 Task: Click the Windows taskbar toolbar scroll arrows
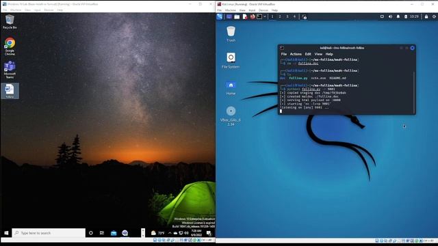pos(143,233)
